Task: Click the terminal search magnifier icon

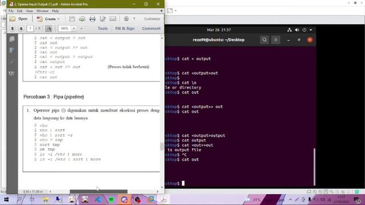Action: [x=265, y=40]
